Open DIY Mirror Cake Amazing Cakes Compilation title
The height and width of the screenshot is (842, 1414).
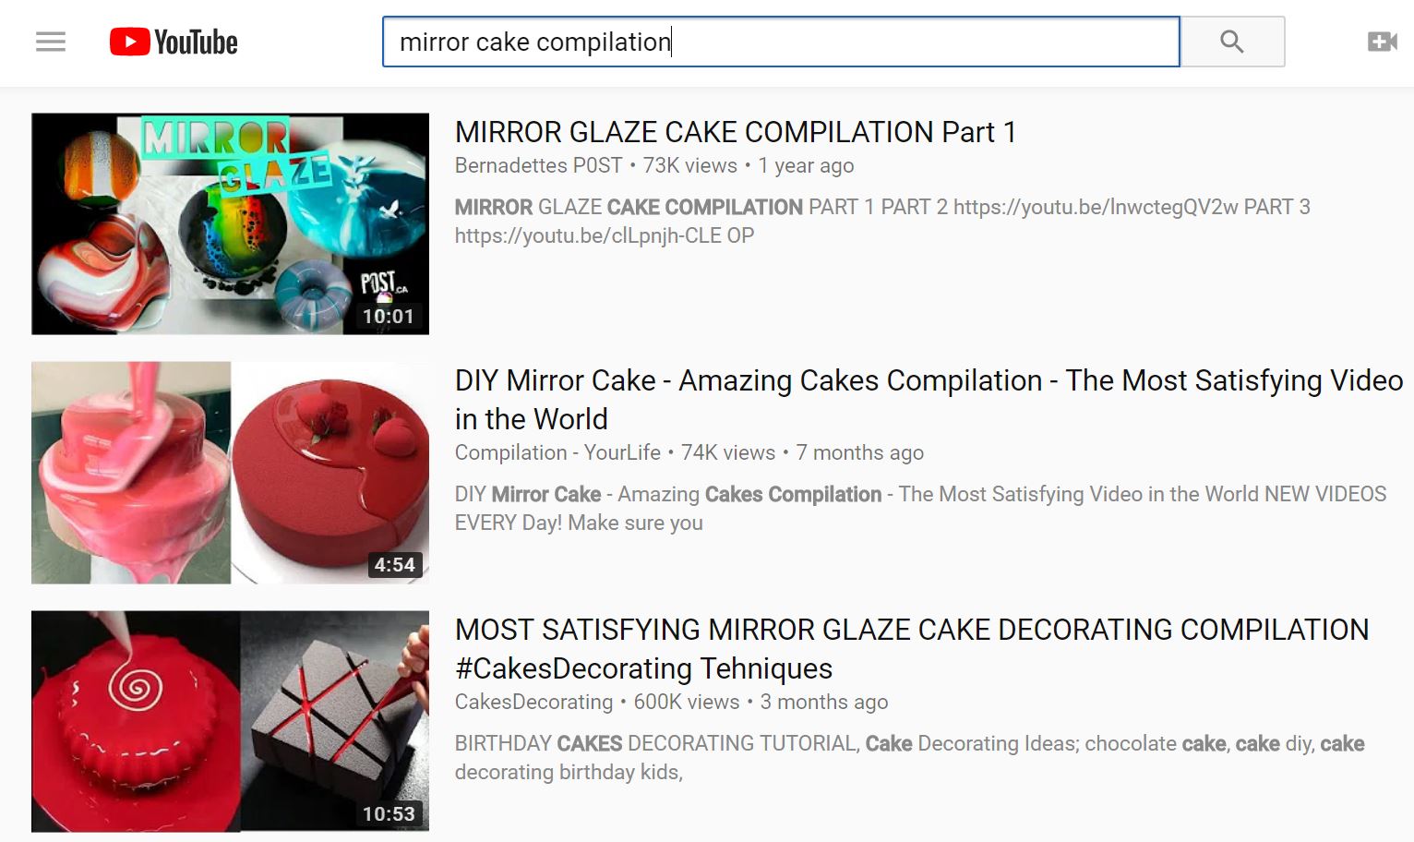pos(929,399)
